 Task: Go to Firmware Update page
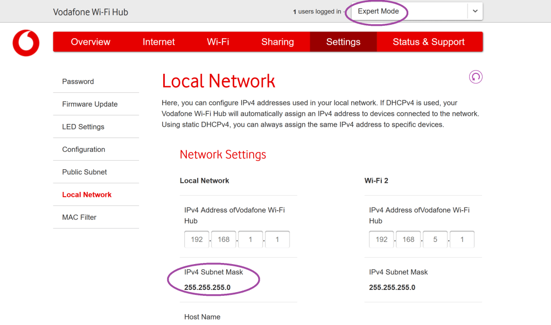tap(90, 104)
